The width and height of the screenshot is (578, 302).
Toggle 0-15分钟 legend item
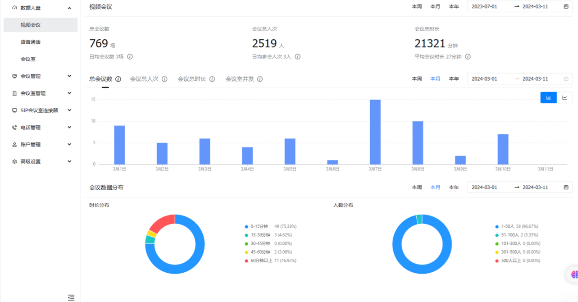(270, 226)
